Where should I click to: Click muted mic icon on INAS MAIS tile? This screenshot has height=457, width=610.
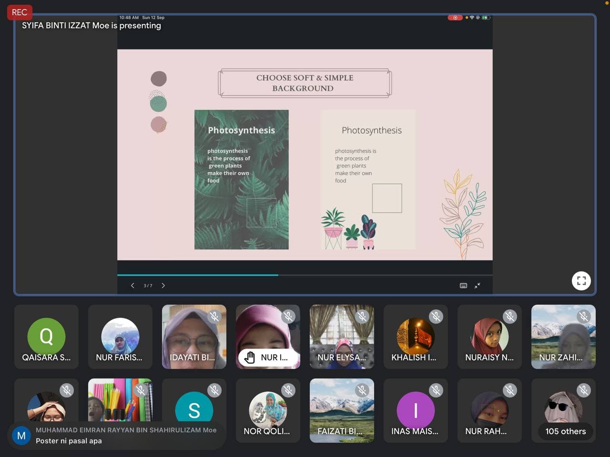tap(436, 390)
